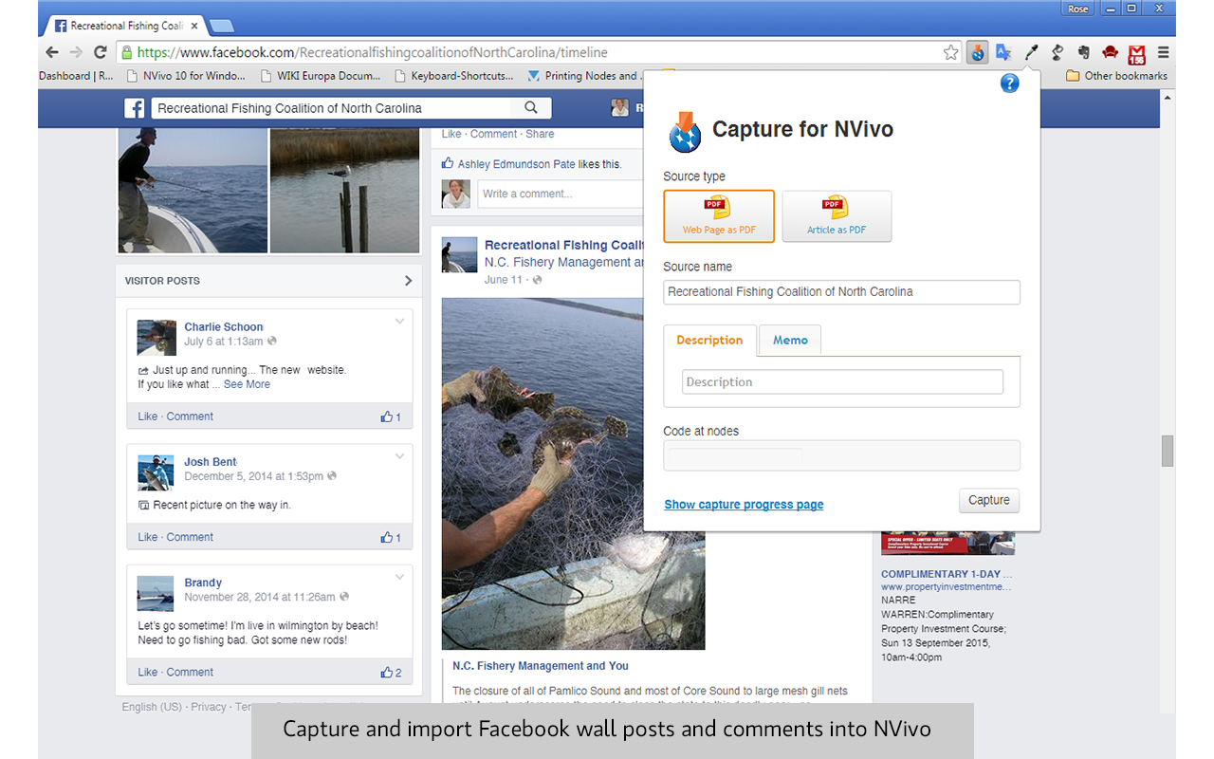Open dropdown on Charlie Schoon's post
This screenshot has height=759, width=1214.
tap(399, 322)
